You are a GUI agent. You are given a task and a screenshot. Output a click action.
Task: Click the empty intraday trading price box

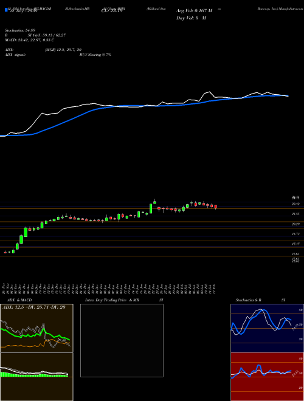click(x=122, y=340)
